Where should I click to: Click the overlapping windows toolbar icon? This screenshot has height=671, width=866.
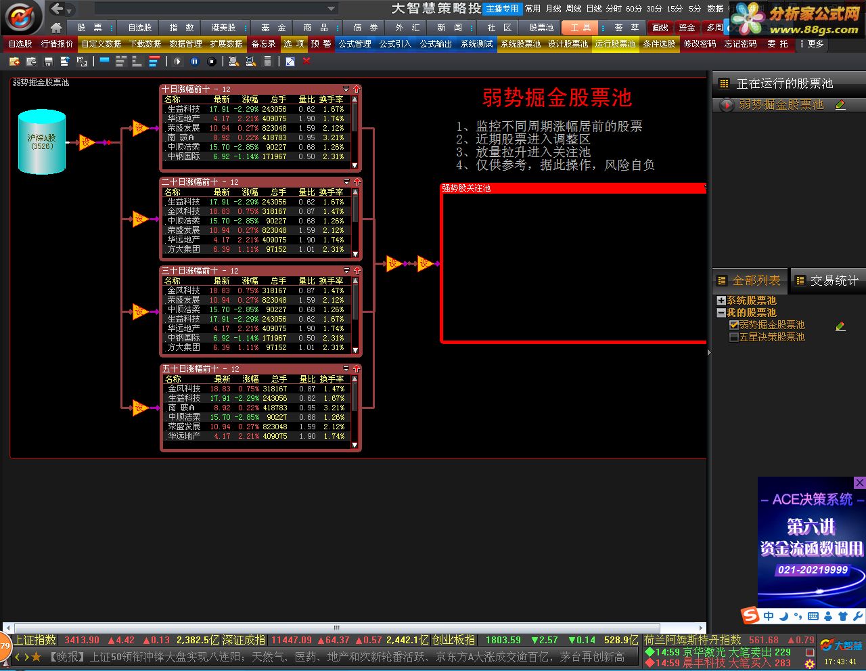[82, 62]
